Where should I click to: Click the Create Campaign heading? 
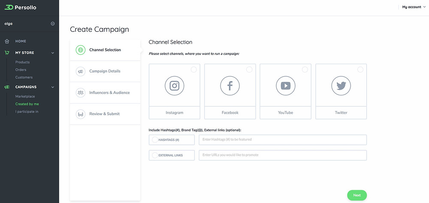pyautogui.click(x=100, y=30)
